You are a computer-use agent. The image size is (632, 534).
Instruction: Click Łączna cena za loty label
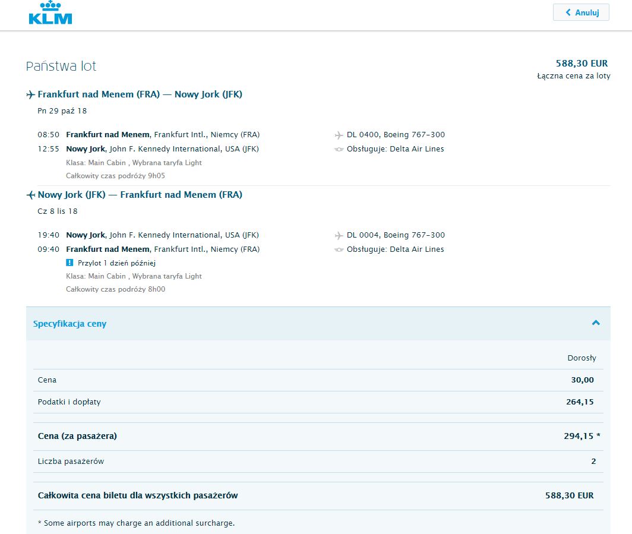click(x=574, y=76)
